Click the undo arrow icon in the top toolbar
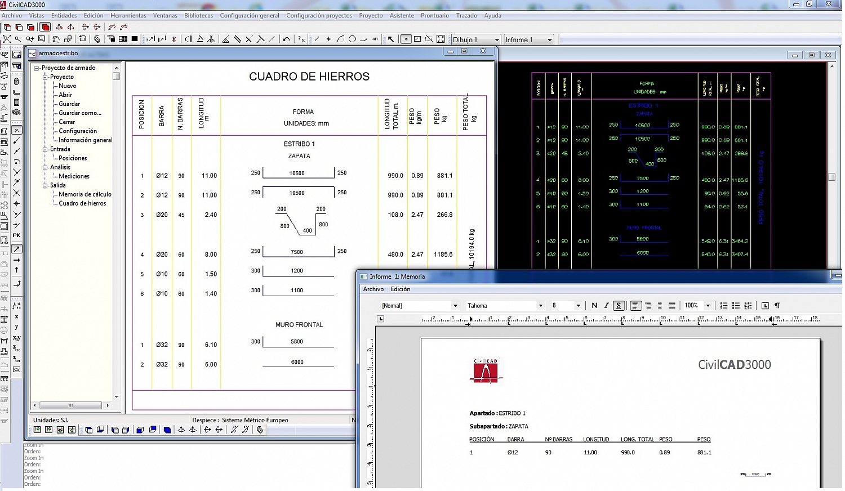 [286, 39]
